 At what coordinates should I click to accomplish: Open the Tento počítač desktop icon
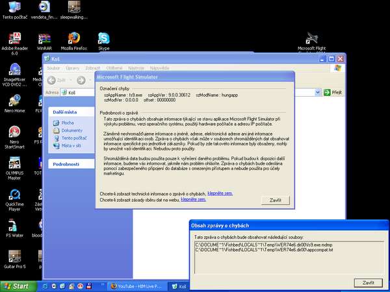click(14, 10)
